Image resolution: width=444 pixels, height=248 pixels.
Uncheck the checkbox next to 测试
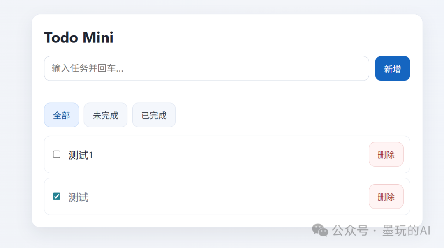pos(57,196)
